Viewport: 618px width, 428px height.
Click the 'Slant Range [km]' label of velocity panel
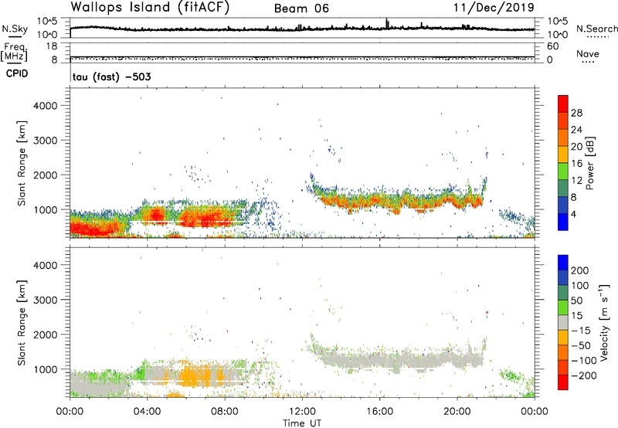tap(22, 323)
